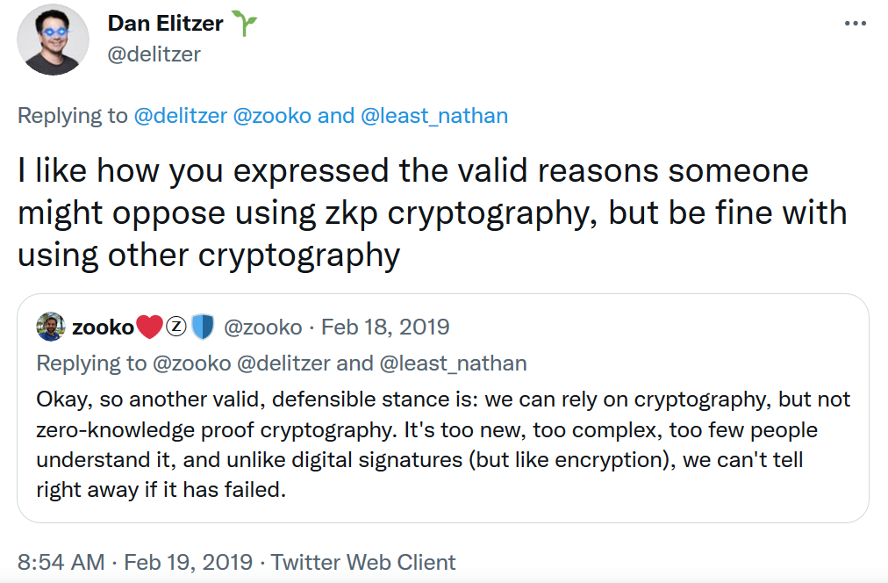888x583 pixels.
Task: Click the red heart emoji beside zooko
Action: coord(149,327)
